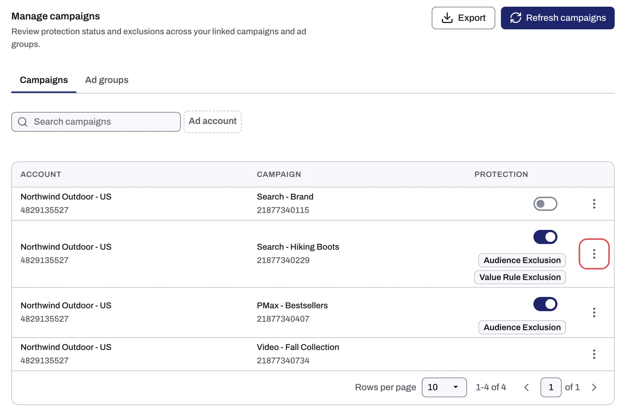Click the page number input box
This screenshot has width=626, height=416.
[551, 387]
